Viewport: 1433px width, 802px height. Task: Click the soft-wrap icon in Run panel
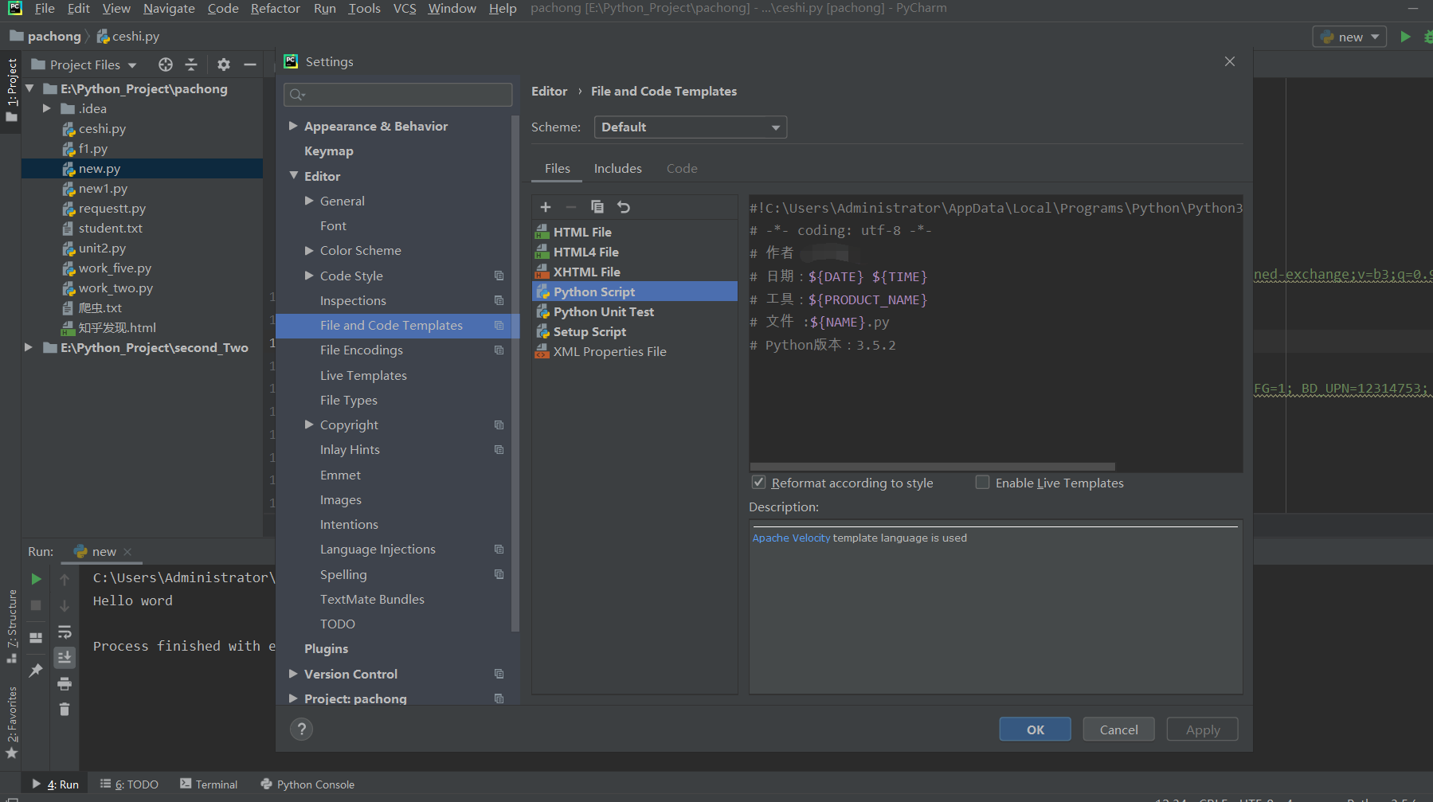click(x=65, y=632)
